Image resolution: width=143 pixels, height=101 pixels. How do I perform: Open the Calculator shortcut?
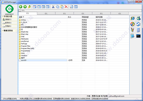138,30
